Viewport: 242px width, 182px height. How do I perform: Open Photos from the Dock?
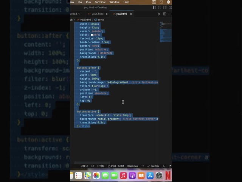pos(96,176)
